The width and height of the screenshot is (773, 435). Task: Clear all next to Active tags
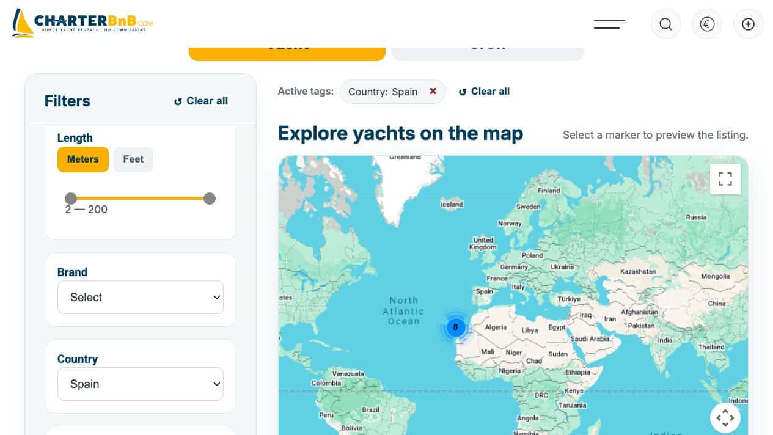click(484, 92)
